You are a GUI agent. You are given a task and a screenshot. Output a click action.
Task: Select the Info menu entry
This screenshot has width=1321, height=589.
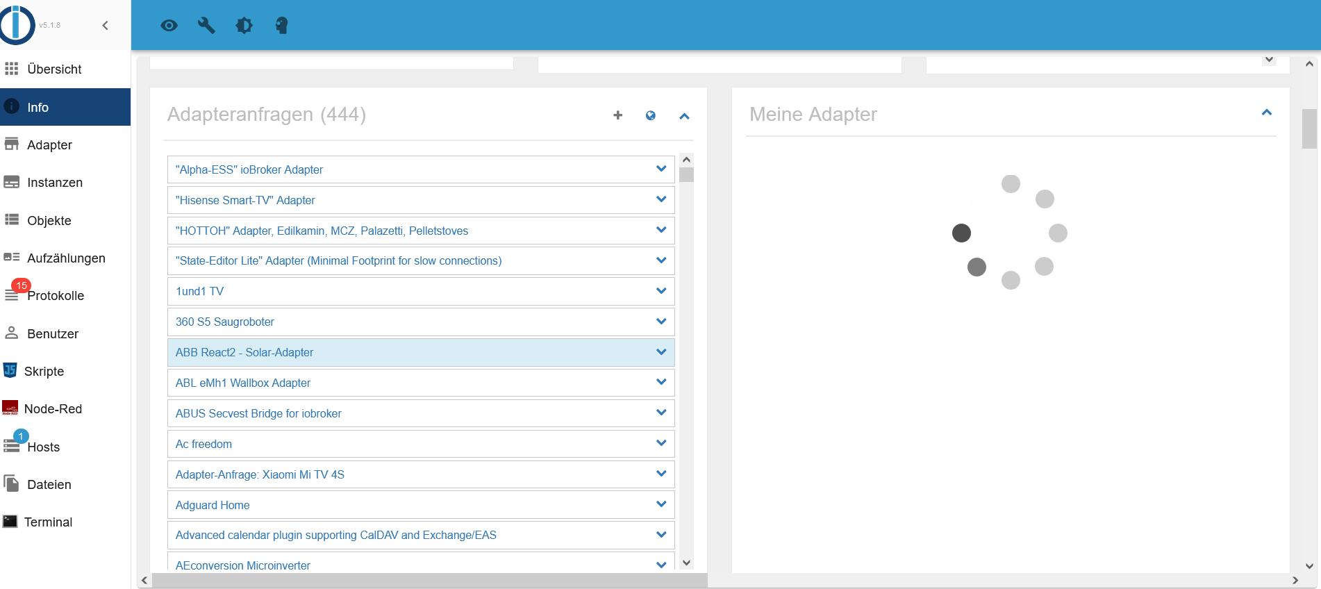pos(65,107)
